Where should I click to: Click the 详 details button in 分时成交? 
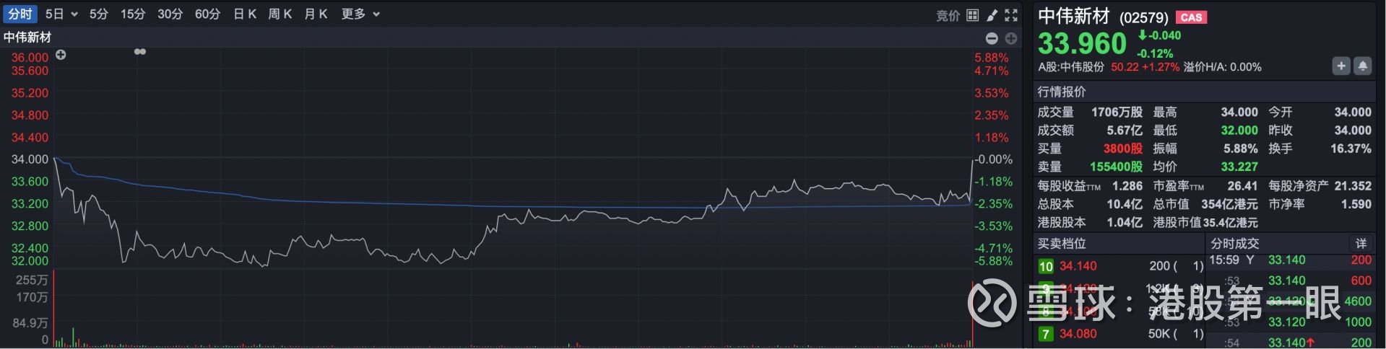[1361, 243]
